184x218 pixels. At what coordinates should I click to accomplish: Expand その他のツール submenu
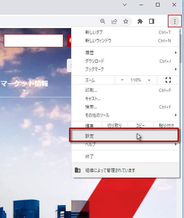point(125,115)
